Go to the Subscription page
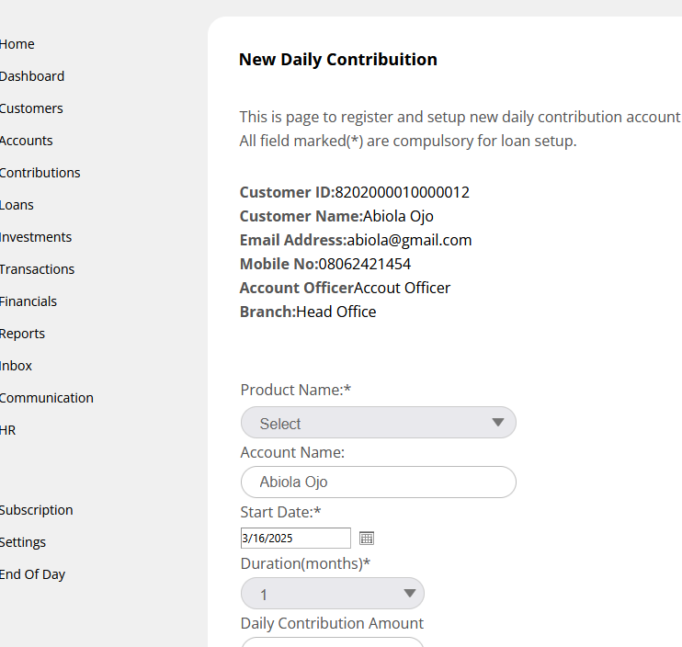This screenshot has height=647, width=682. coord(37,510)
